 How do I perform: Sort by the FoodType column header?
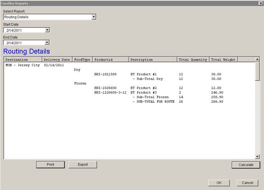pyautogui.click(x=82, y=60)
